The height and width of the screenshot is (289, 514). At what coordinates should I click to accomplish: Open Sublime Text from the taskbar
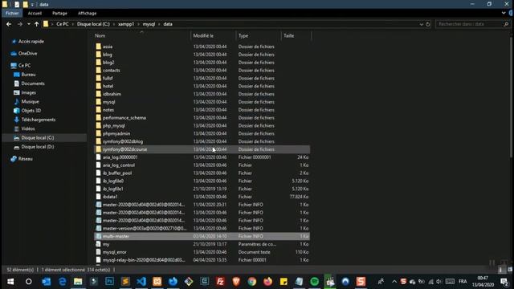[x=125, y=282]
